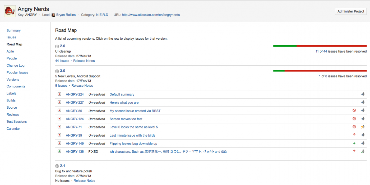Open Release Notes for version 2.0
The height and width of the screenshot is (185, 370).
[x=84, y=61]
